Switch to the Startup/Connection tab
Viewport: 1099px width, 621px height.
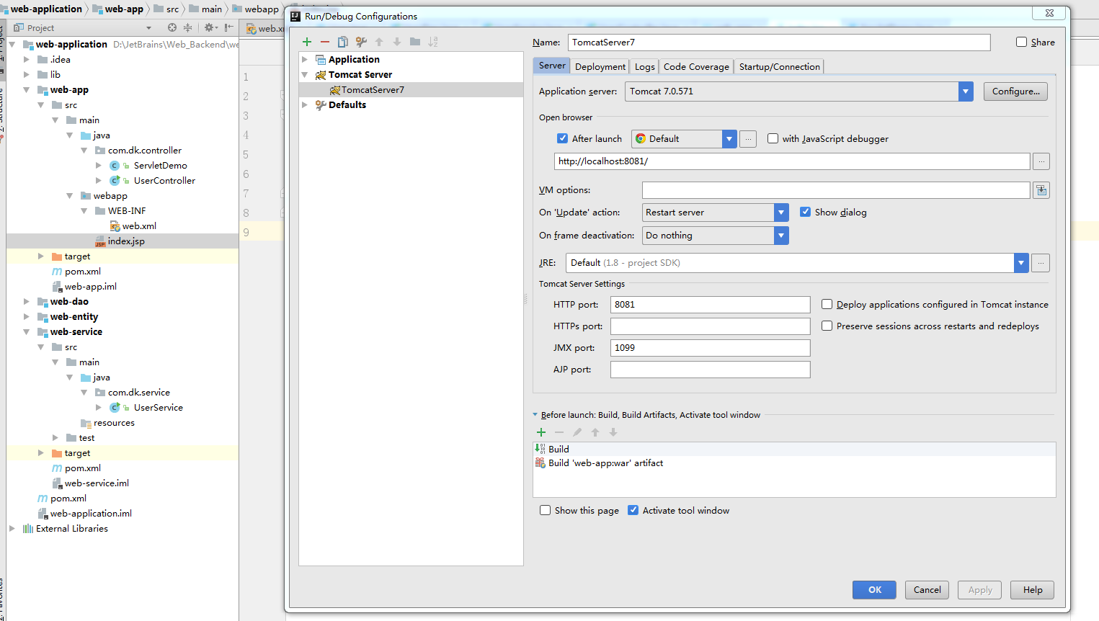coord(780,66)
